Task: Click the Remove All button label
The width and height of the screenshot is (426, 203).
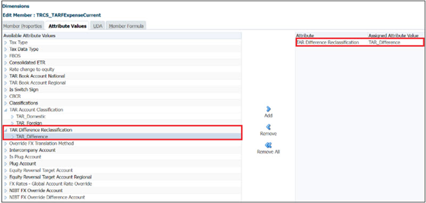Action: 268,152
